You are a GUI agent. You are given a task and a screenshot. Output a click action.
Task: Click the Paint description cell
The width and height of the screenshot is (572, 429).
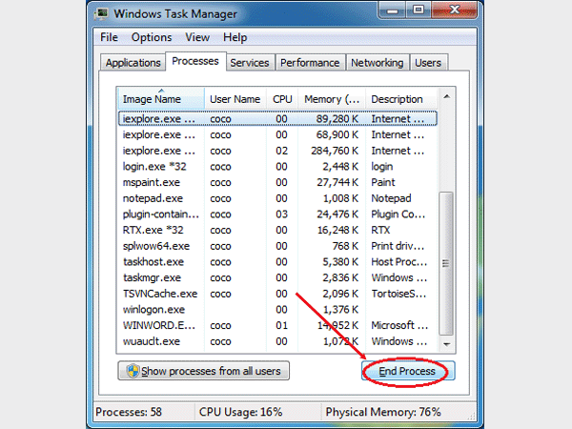coord(383,182)
